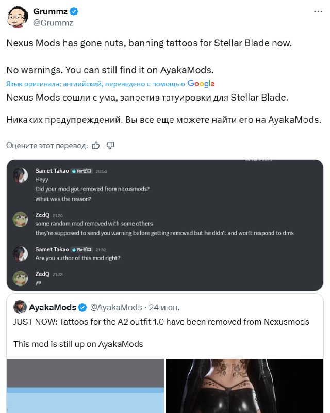
Task: Click the Google logo in the translation note
Action: (x=201, y=83)
